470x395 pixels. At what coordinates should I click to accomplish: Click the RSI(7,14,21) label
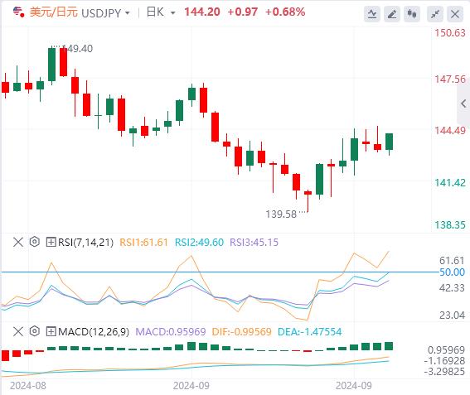[x=85, y=242]
